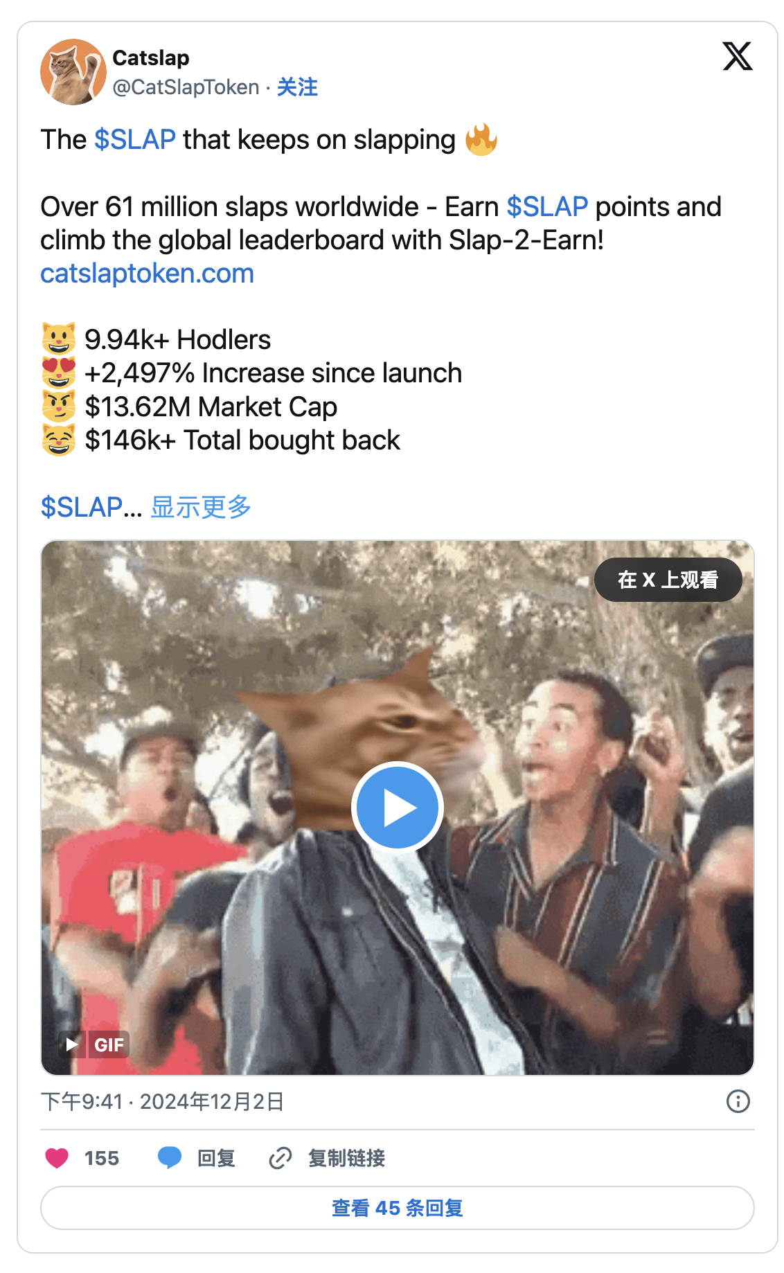Click the blue reply bubble icon
The height and width of the screenshot is (1273, 784).
click(x=170, y=1158)
